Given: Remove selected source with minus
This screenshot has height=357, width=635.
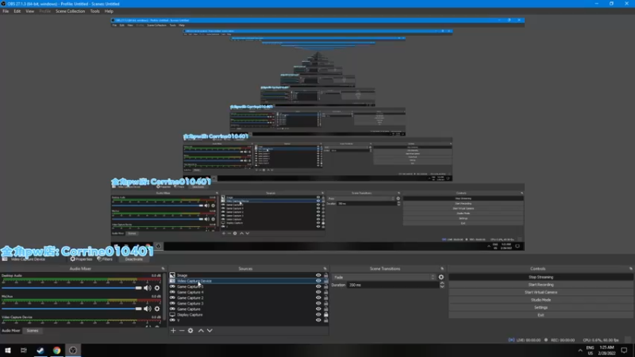Looking at the screenshot, I should coord(182,331).
